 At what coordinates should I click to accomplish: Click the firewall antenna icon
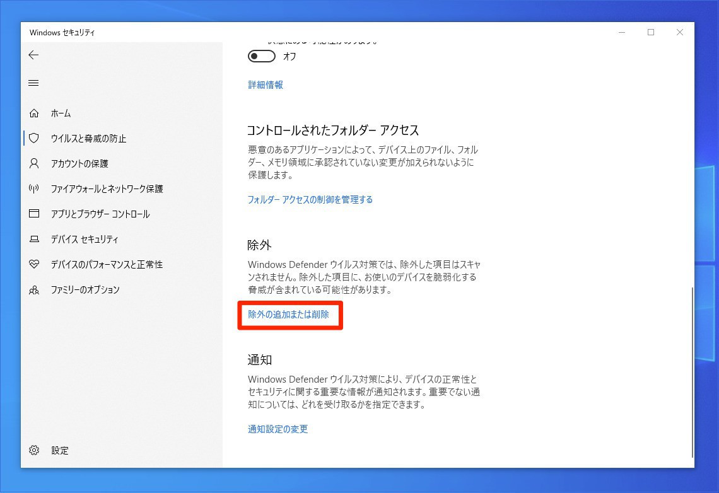coord(34,188)
